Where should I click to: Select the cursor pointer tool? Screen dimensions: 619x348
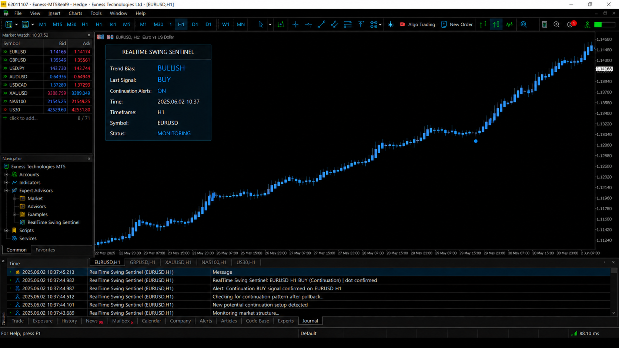pos(261,24)
